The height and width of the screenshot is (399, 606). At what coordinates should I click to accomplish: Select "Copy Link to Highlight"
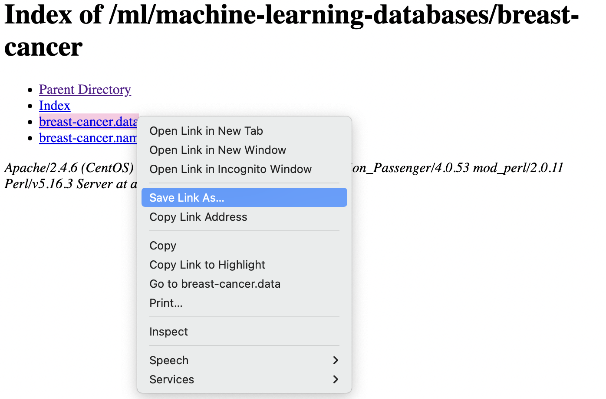tap(207, 265)
